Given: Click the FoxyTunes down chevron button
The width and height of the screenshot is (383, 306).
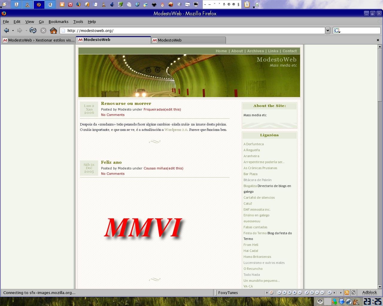Looking at the screenshot, I should (x=322, y=293).
